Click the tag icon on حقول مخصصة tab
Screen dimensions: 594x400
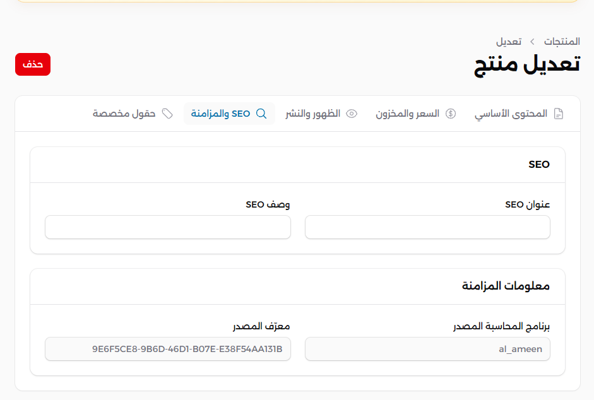167,114
